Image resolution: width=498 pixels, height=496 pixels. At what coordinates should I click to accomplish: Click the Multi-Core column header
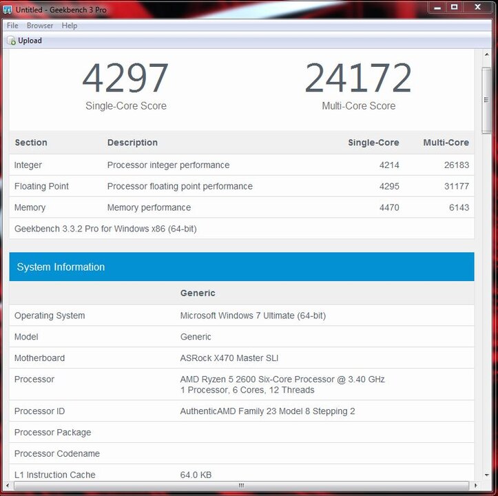tap(446, 143)
